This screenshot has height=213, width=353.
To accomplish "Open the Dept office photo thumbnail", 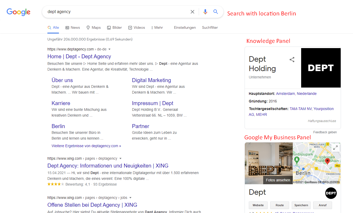I will [x=269, y=163].
